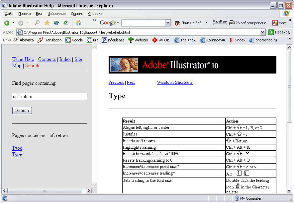The height and width of the screenshot is (203, 294).
Task: Open the first Type search result
Action: click(17, 148)
